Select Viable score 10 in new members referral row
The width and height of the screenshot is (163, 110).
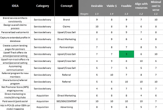point(112,75)
